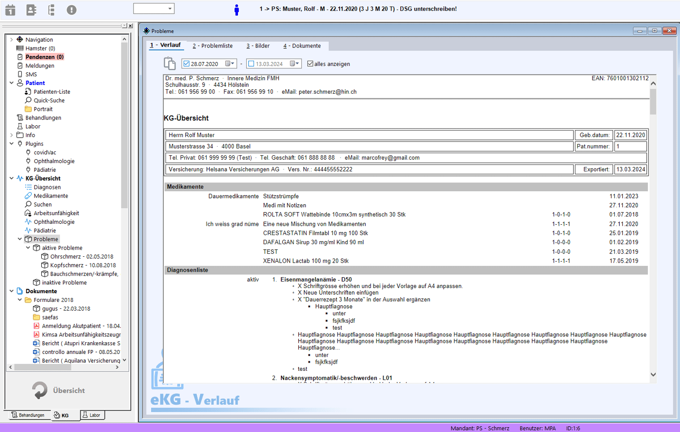Switch to the 3 - Bilder tab
Viewport: 680px width, 432px height.
pyautogui.click(x=258, y=46)
